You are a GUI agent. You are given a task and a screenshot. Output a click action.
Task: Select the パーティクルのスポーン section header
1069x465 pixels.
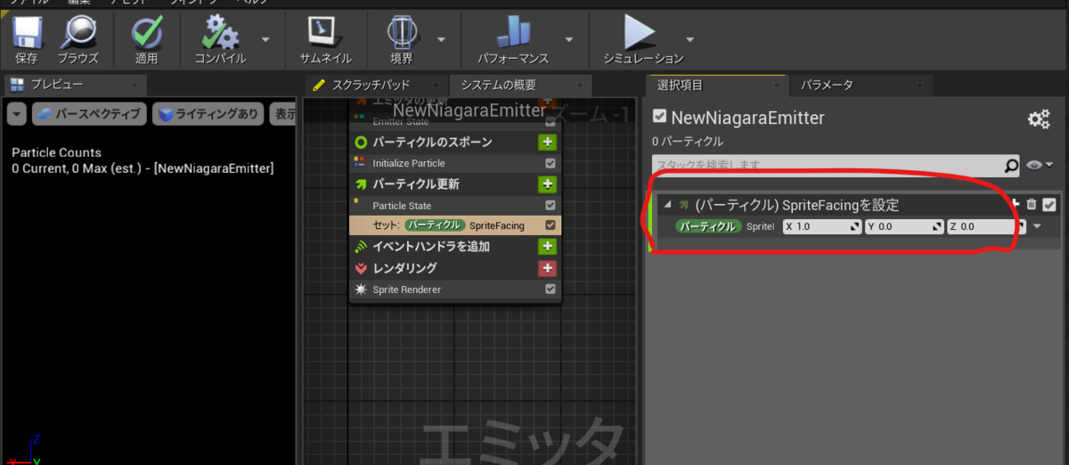click(455, 142)
